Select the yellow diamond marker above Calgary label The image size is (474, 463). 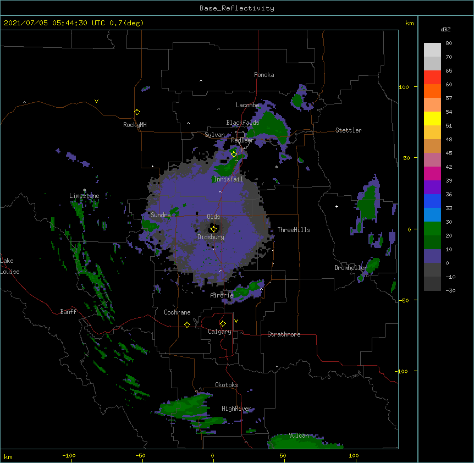tap(223, 324)
